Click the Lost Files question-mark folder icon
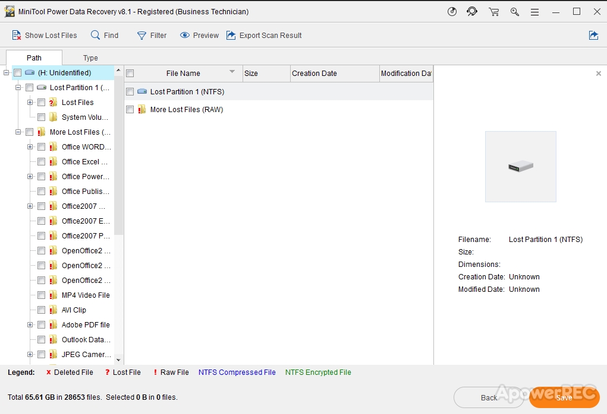Image resolution: width=607 pixels, height=414 pixels. (x=53, y=103)
